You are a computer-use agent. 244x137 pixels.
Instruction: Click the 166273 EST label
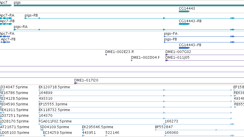click(x=171, y=121)
